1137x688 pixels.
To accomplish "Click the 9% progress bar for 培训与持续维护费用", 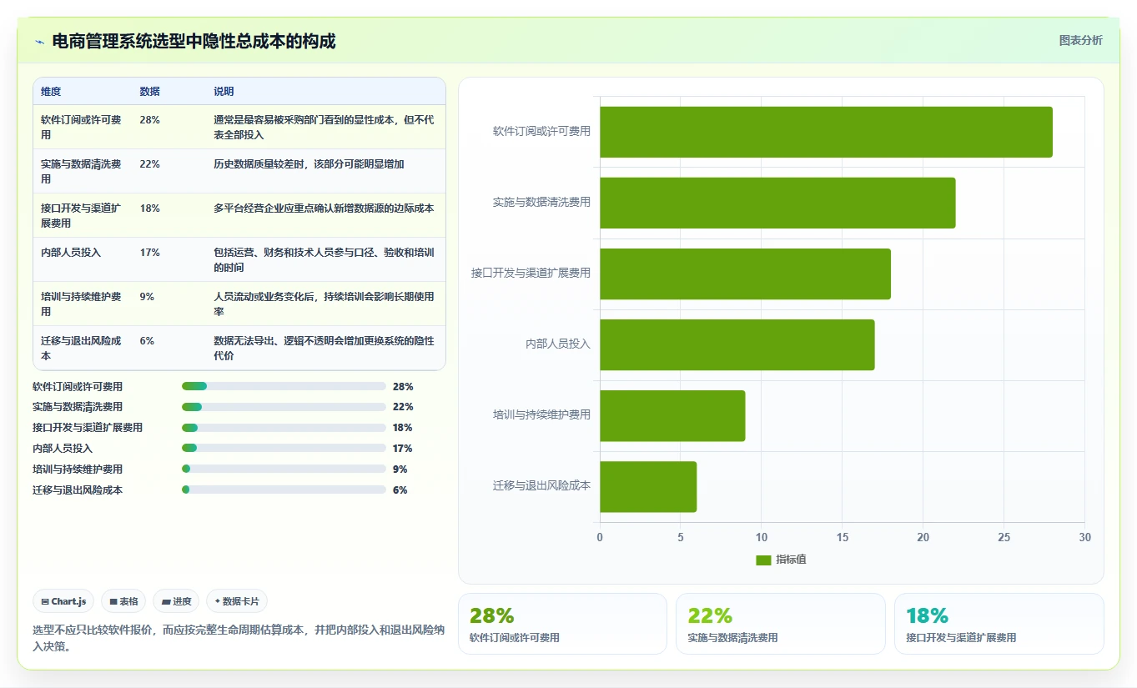I will pyautogui.click(x=284, y=469).
